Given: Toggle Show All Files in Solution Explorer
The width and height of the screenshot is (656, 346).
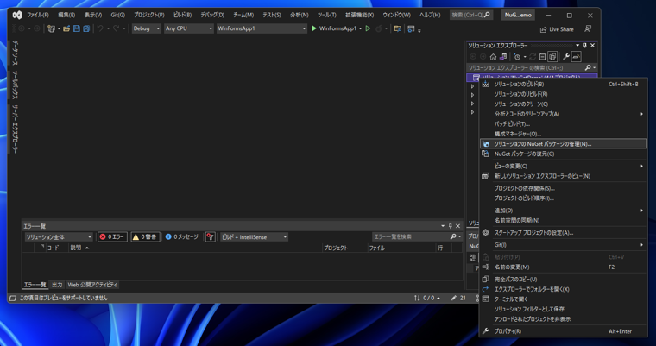Looking at the screenshot, I should [552, 57].
